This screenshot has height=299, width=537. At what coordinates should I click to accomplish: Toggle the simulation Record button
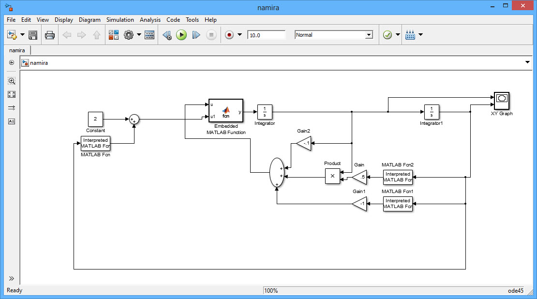tap(229, 35)
